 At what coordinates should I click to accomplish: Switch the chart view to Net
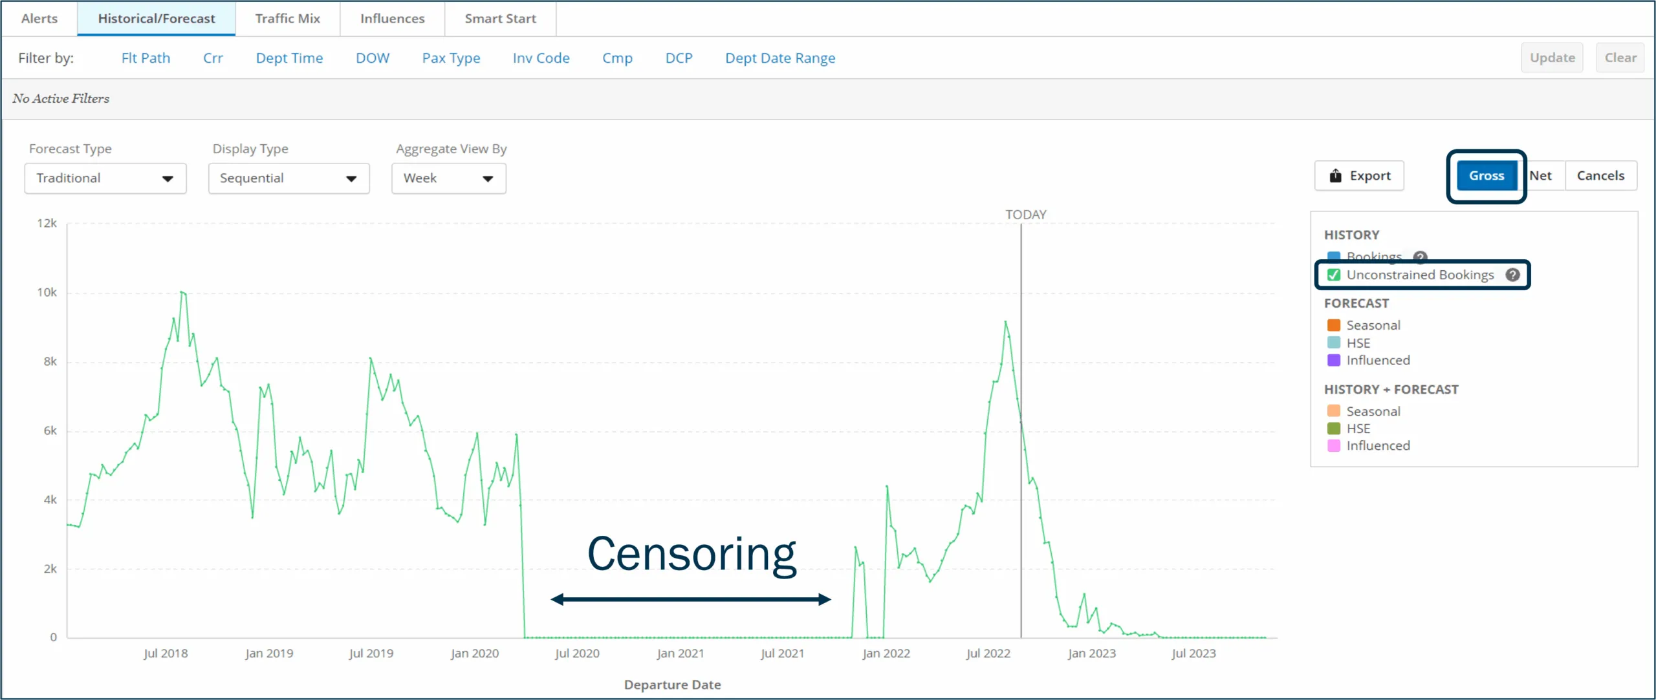[x=1542, y=175]
